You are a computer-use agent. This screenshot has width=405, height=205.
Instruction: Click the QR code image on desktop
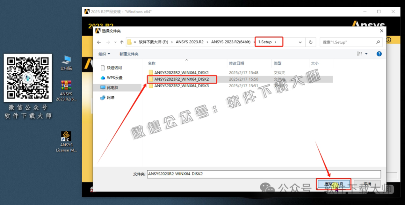click(x=28, y=78)
